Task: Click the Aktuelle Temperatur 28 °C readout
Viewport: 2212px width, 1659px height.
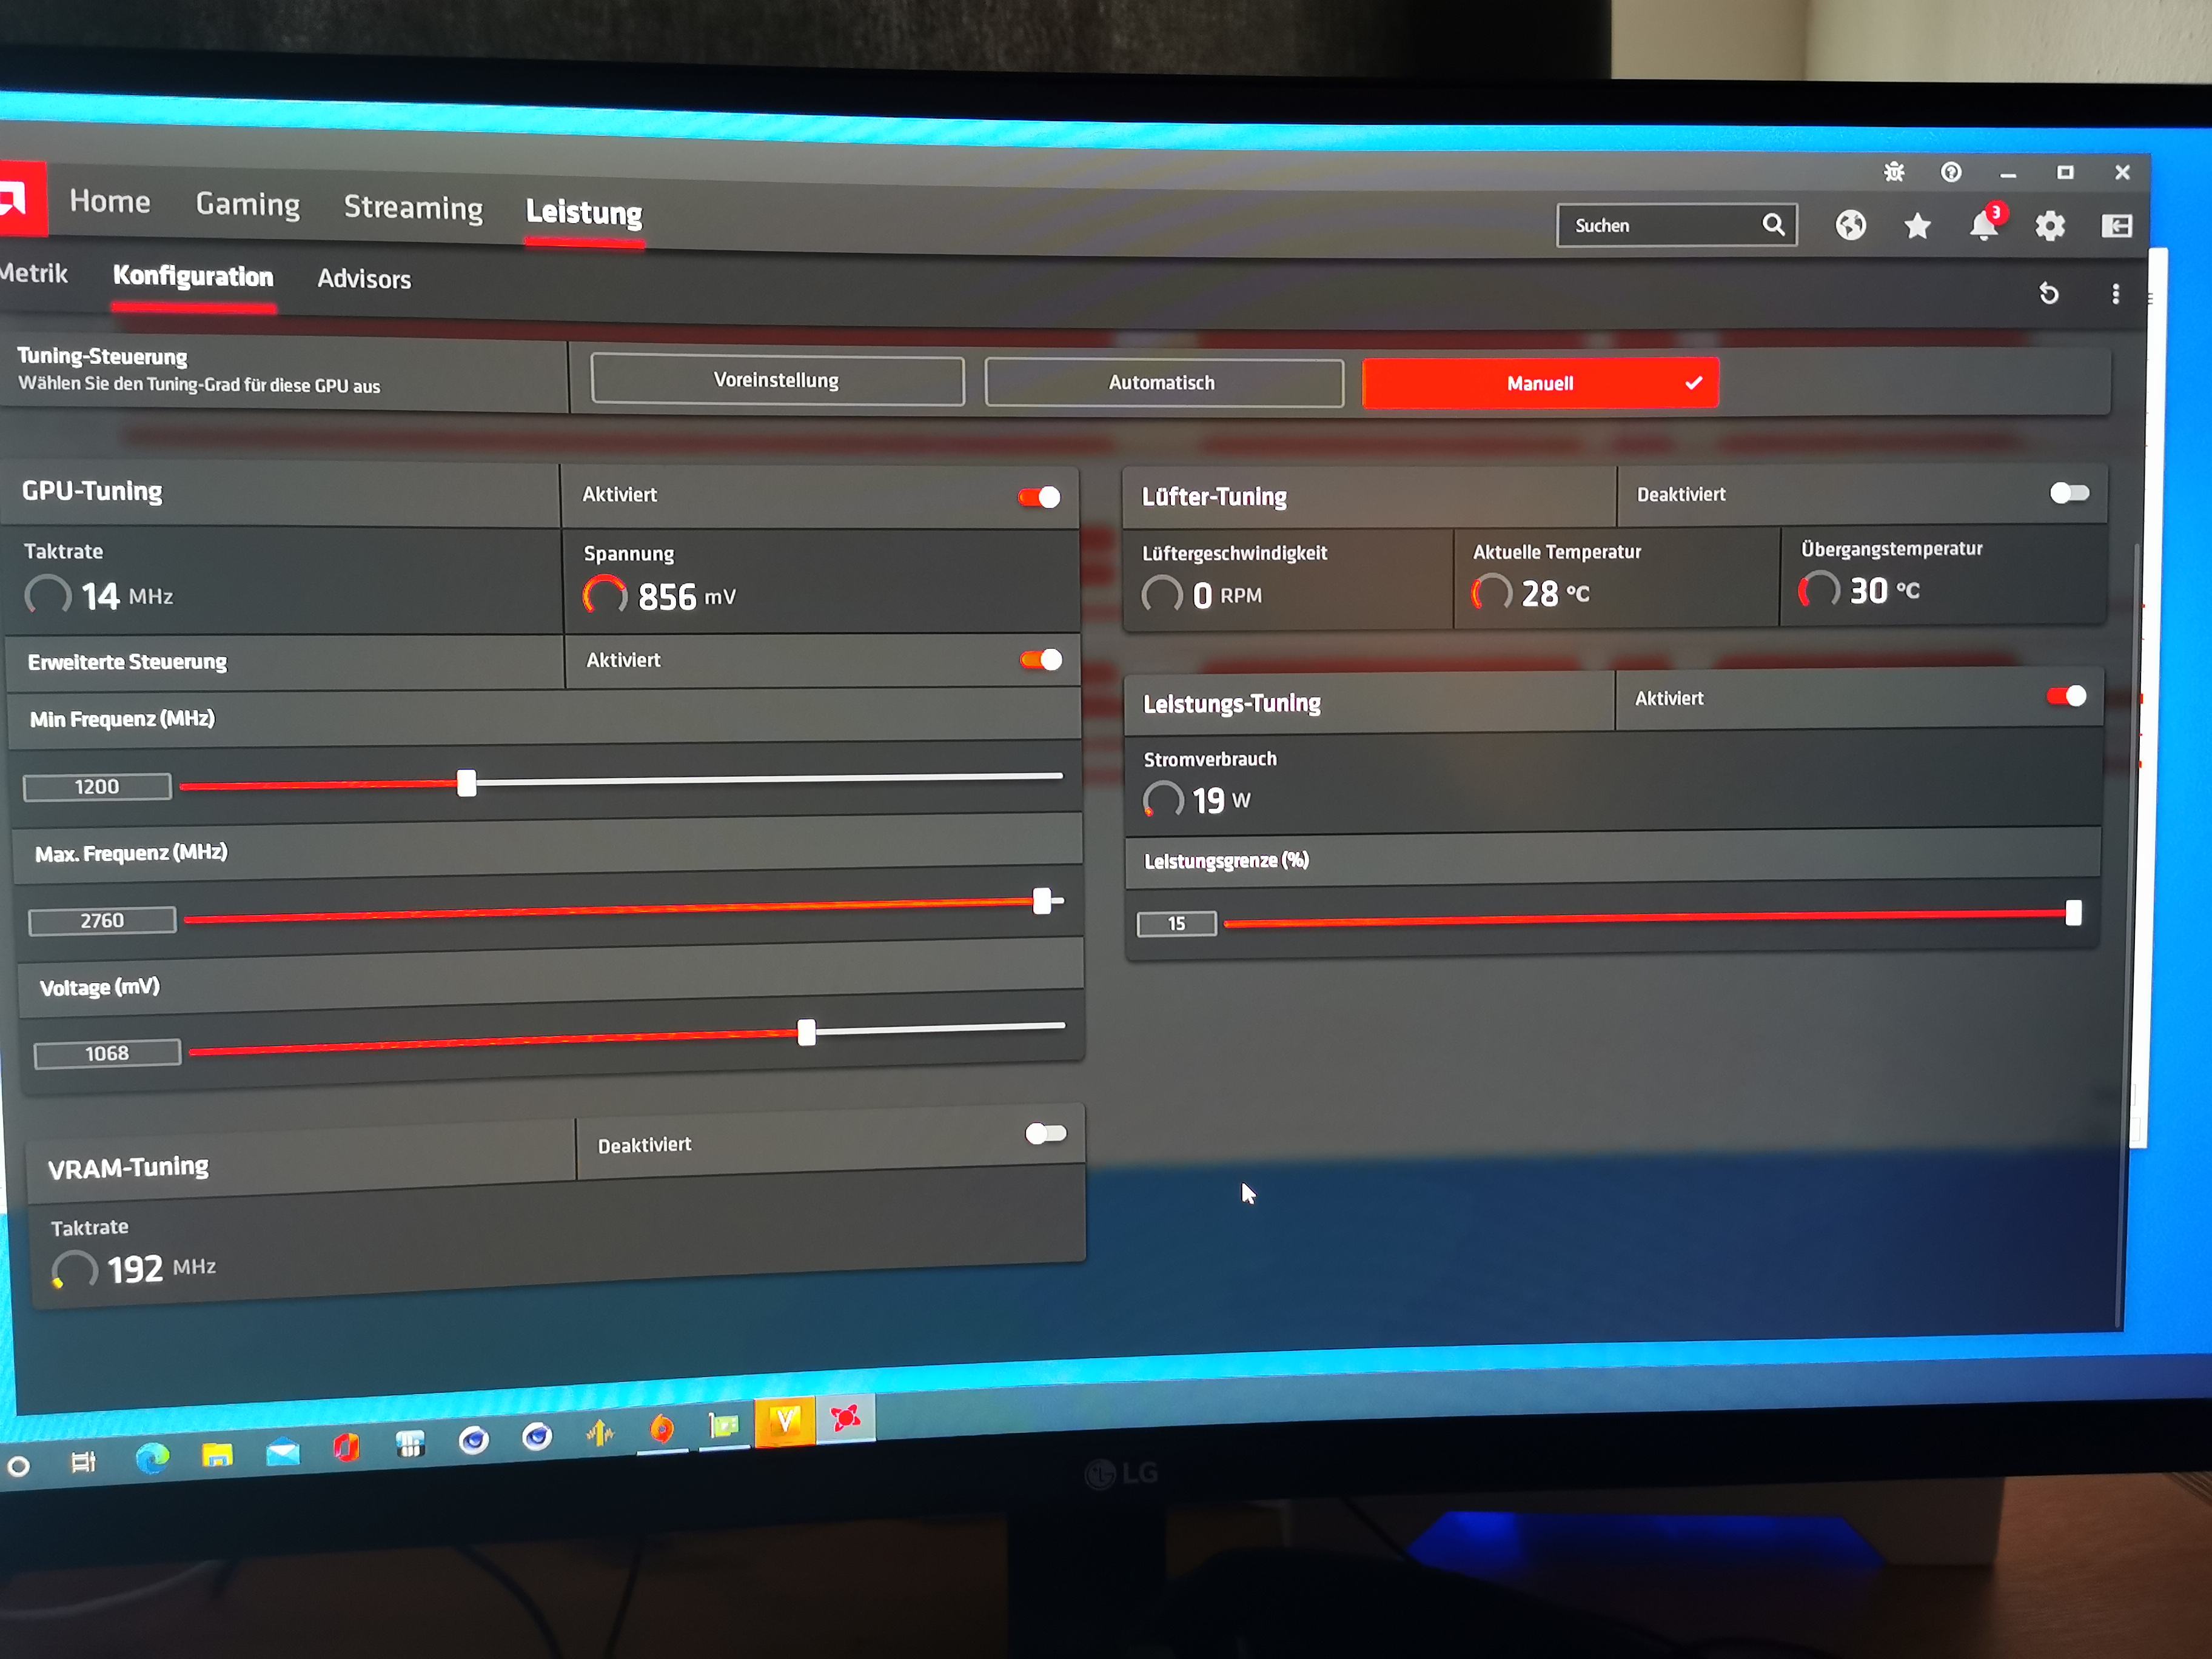Action: [x=1531, y=593]
